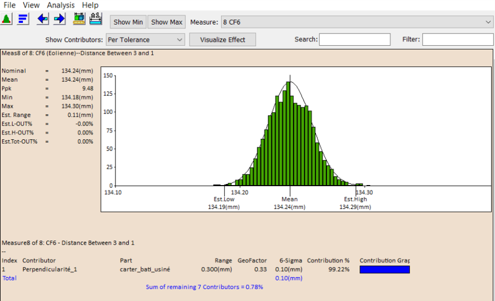Viewport: 495px width, 301px height.
Task: Click the Show Min button
Action: point(128,22)
